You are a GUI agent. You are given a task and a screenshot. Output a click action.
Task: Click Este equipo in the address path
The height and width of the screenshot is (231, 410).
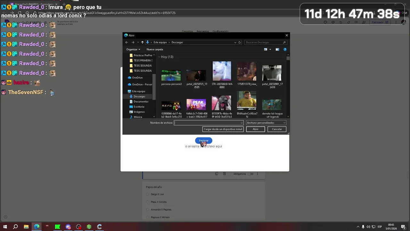point(160,42)
